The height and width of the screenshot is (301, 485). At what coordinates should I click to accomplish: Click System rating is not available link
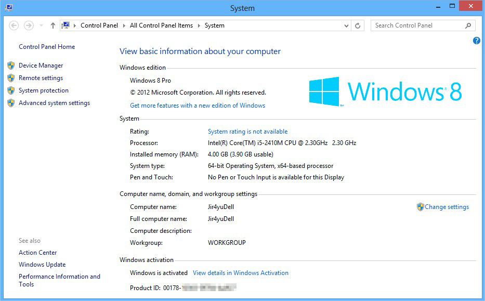coord(247,132)
